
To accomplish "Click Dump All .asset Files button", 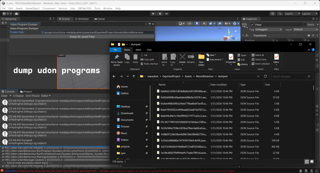I will (82, 37).
